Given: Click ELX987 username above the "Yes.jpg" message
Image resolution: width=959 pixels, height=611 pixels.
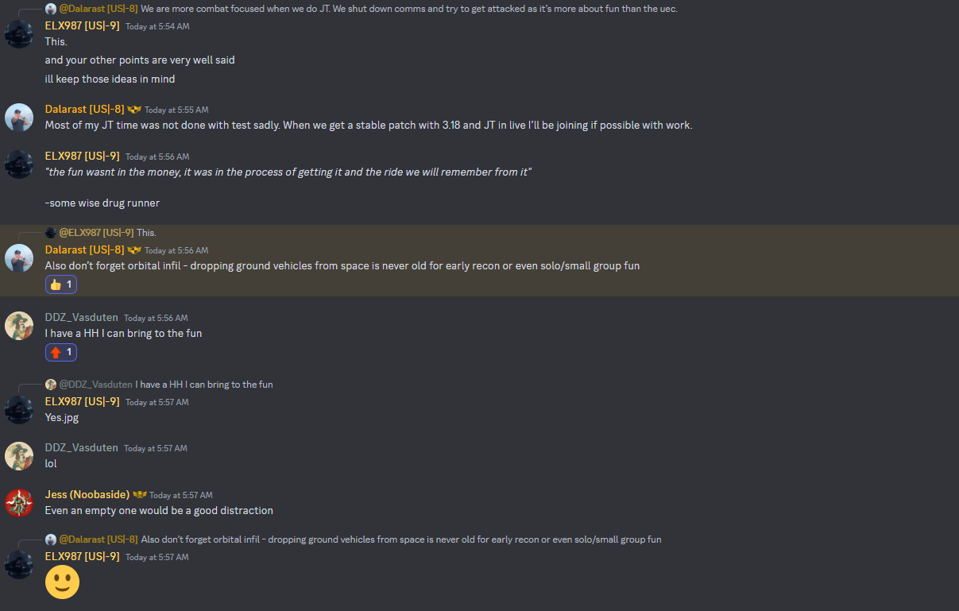Looking at the screenshot, I should [82, 402].
